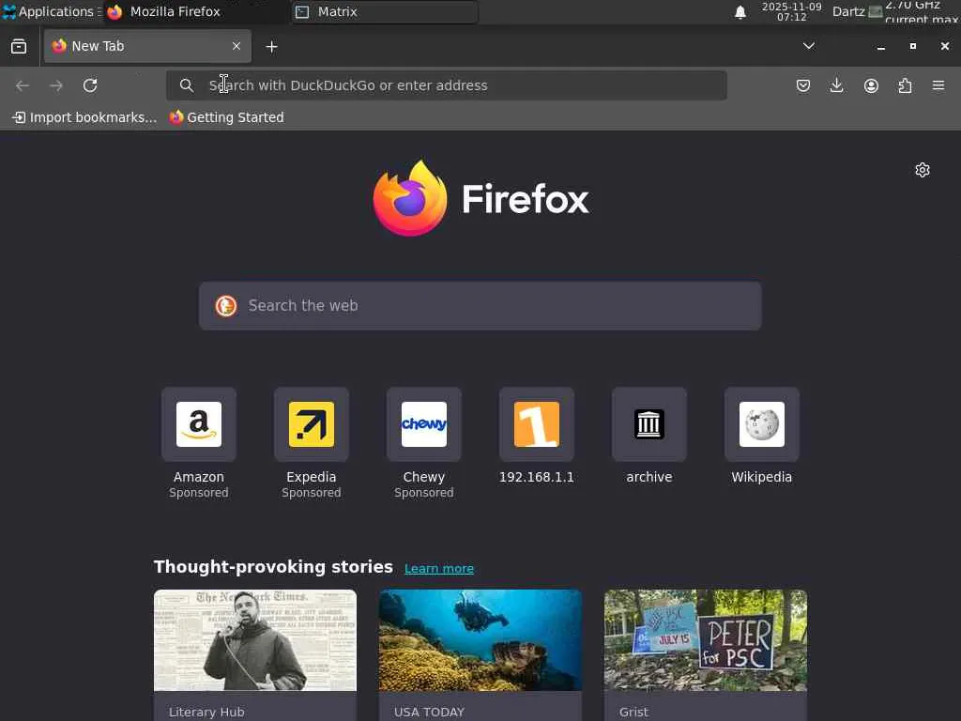Image resolution: width=961 pixels, height=721 pixels.
Task: Open a new tab with the plus button
Action: (x=271, y=47)
